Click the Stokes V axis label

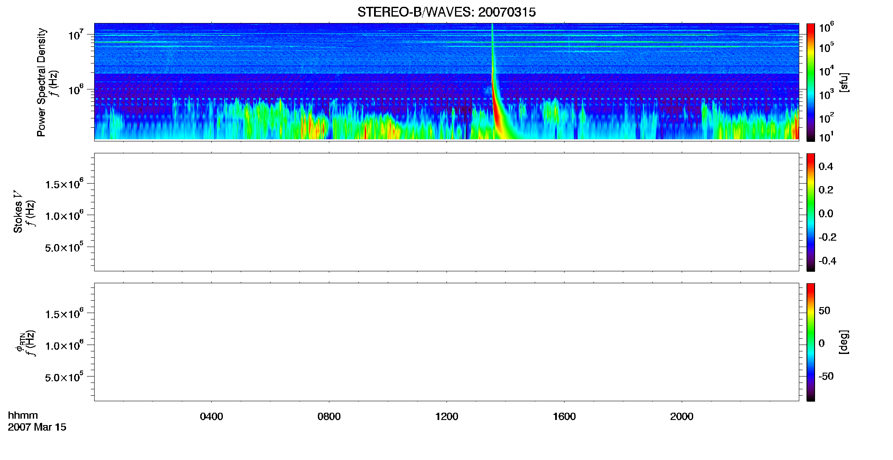click(x=18, y=212)
